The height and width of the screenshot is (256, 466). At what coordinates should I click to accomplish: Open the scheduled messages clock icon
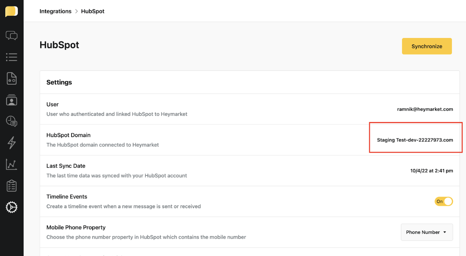coord(12,121)
